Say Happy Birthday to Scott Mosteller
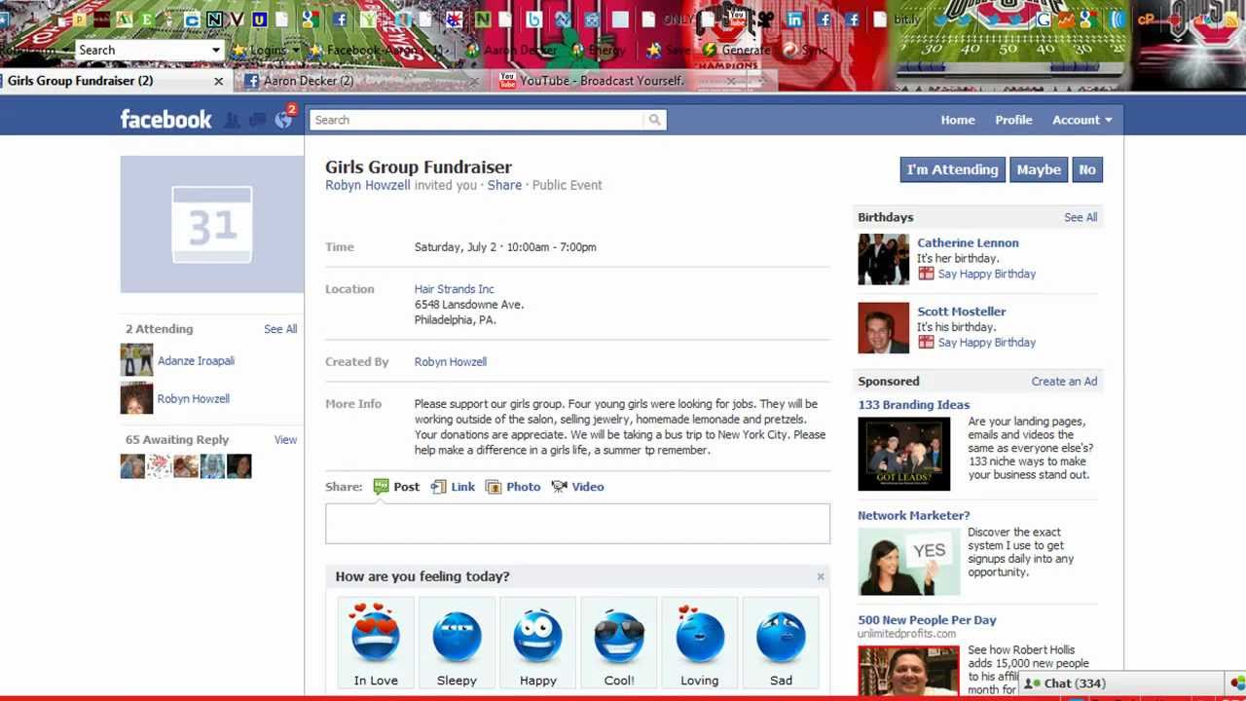This screenshot has width=1246, height=701. click(986, 342)
